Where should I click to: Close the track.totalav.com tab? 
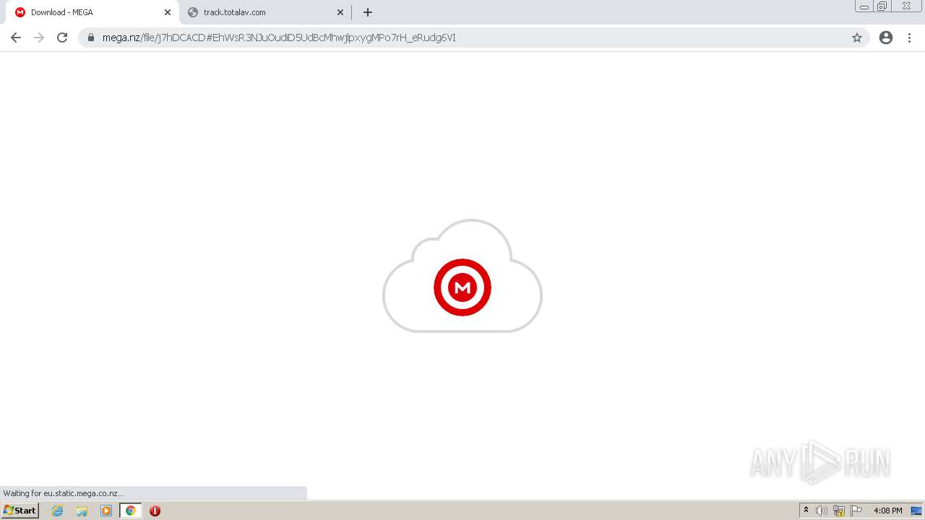coord(340,12)
